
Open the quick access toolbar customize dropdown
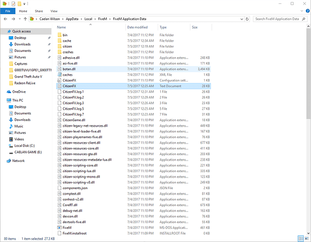point(24,4)
